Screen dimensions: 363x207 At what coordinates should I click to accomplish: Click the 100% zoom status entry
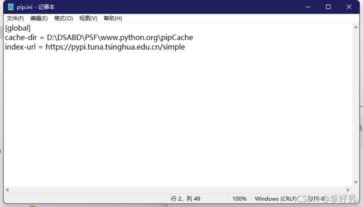click(x=240, y=199)
